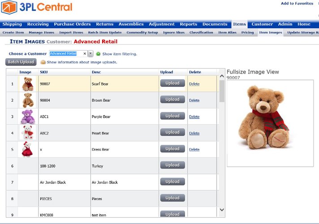Open the Assemblies menu
The height and width of the screenshot is (224, 319).
click(131, 24)
